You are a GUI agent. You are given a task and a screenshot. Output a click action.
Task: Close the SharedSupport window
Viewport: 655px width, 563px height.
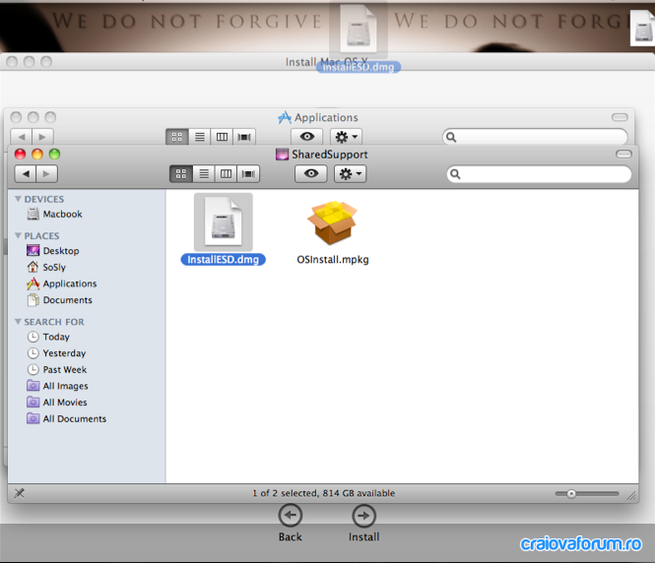click(x=20, y=154)
